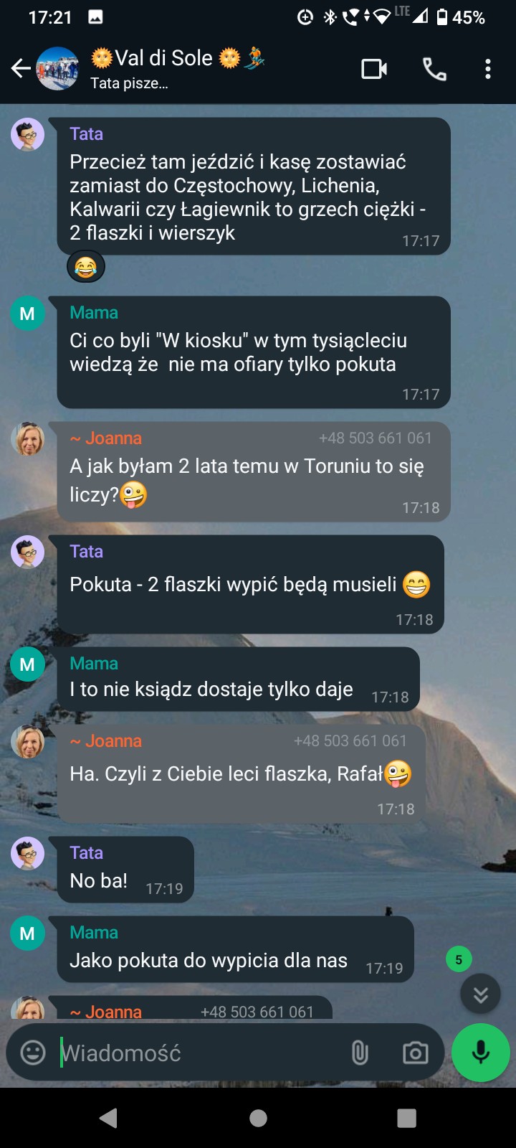Open Val di Sole group photo
516x1148 pixels.
point(57,69)
